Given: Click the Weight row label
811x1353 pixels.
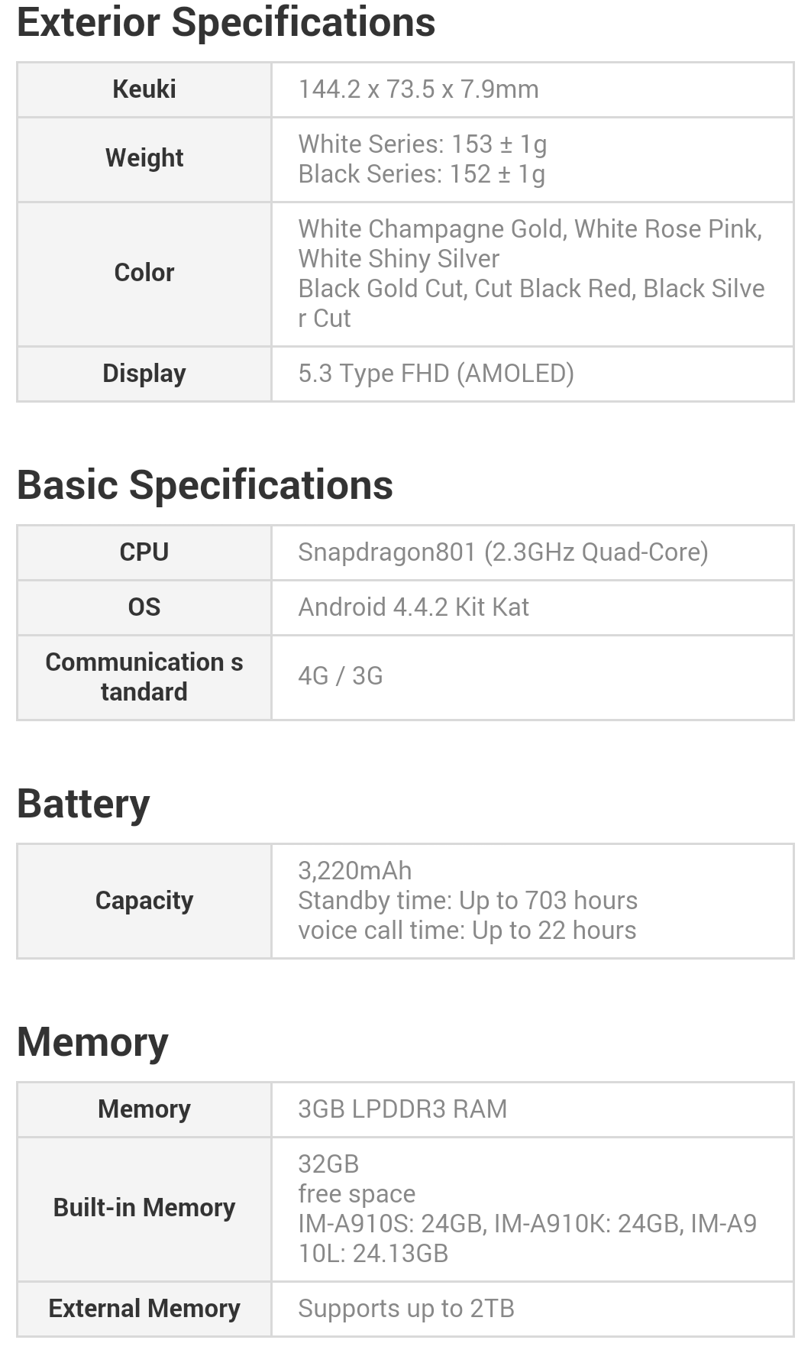Looking at the screenshot, I should tap(144, 158).
